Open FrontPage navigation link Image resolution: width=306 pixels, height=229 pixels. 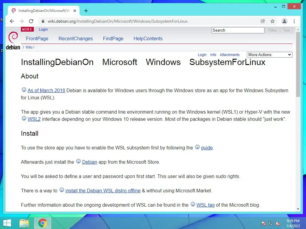[x=37, y=38]
